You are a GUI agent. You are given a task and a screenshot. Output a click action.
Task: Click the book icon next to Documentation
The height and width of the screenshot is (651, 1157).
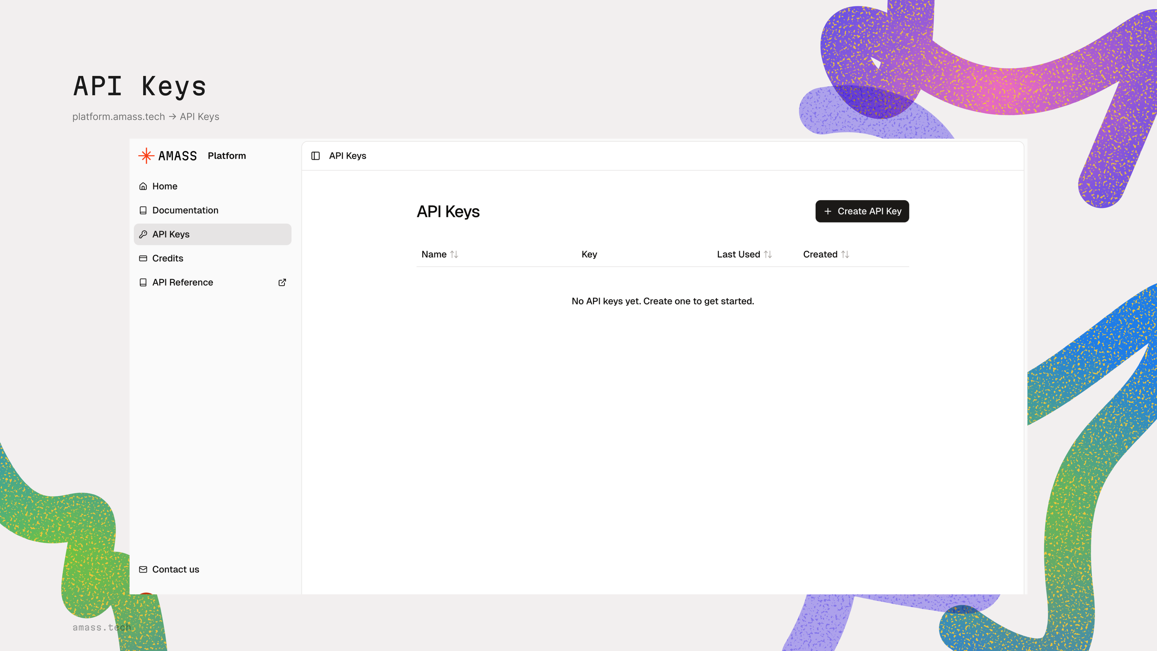(143, 210)
